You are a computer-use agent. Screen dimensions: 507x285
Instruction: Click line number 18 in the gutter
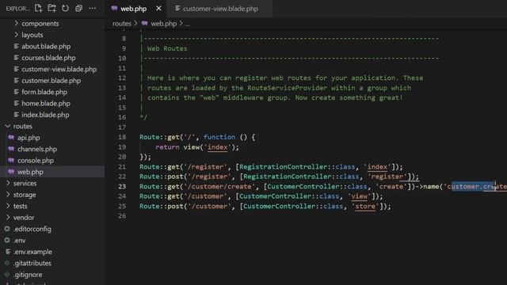click(122, 137)
